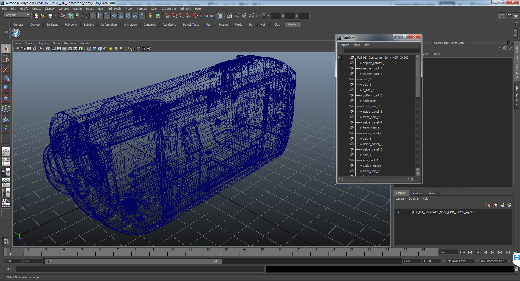The height and width of the screenshot is (281, 520).
Task: Enable select by hierarchy mode
Action: [x=63, y=16]
